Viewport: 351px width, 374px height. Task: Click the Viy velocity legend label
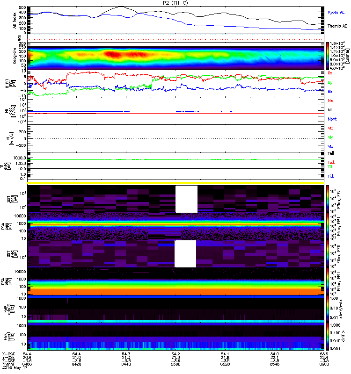click(330, 137)
